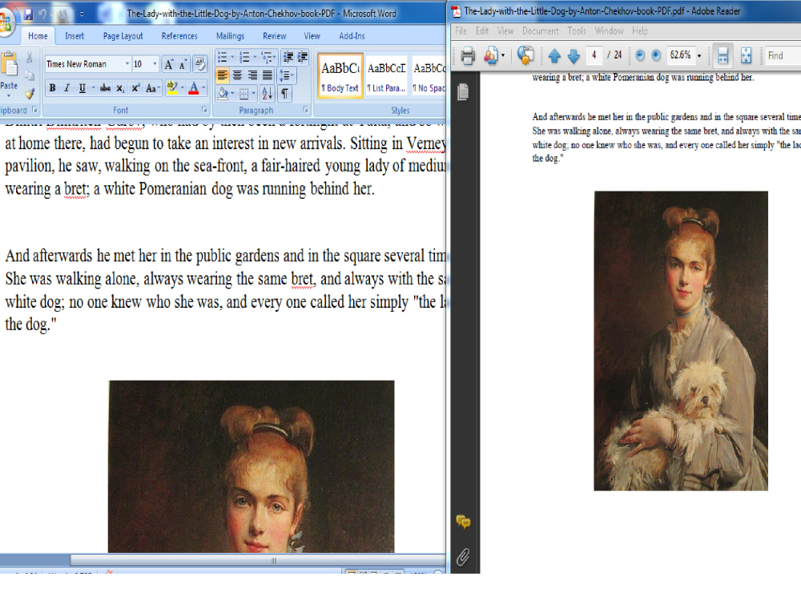Click the Shrink Font button
801x601 pixels.
click(x=183, y=64)
